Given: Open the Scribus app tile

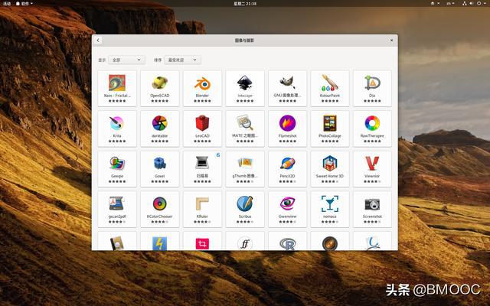Looking at the screenshot, I should point(245,209).
